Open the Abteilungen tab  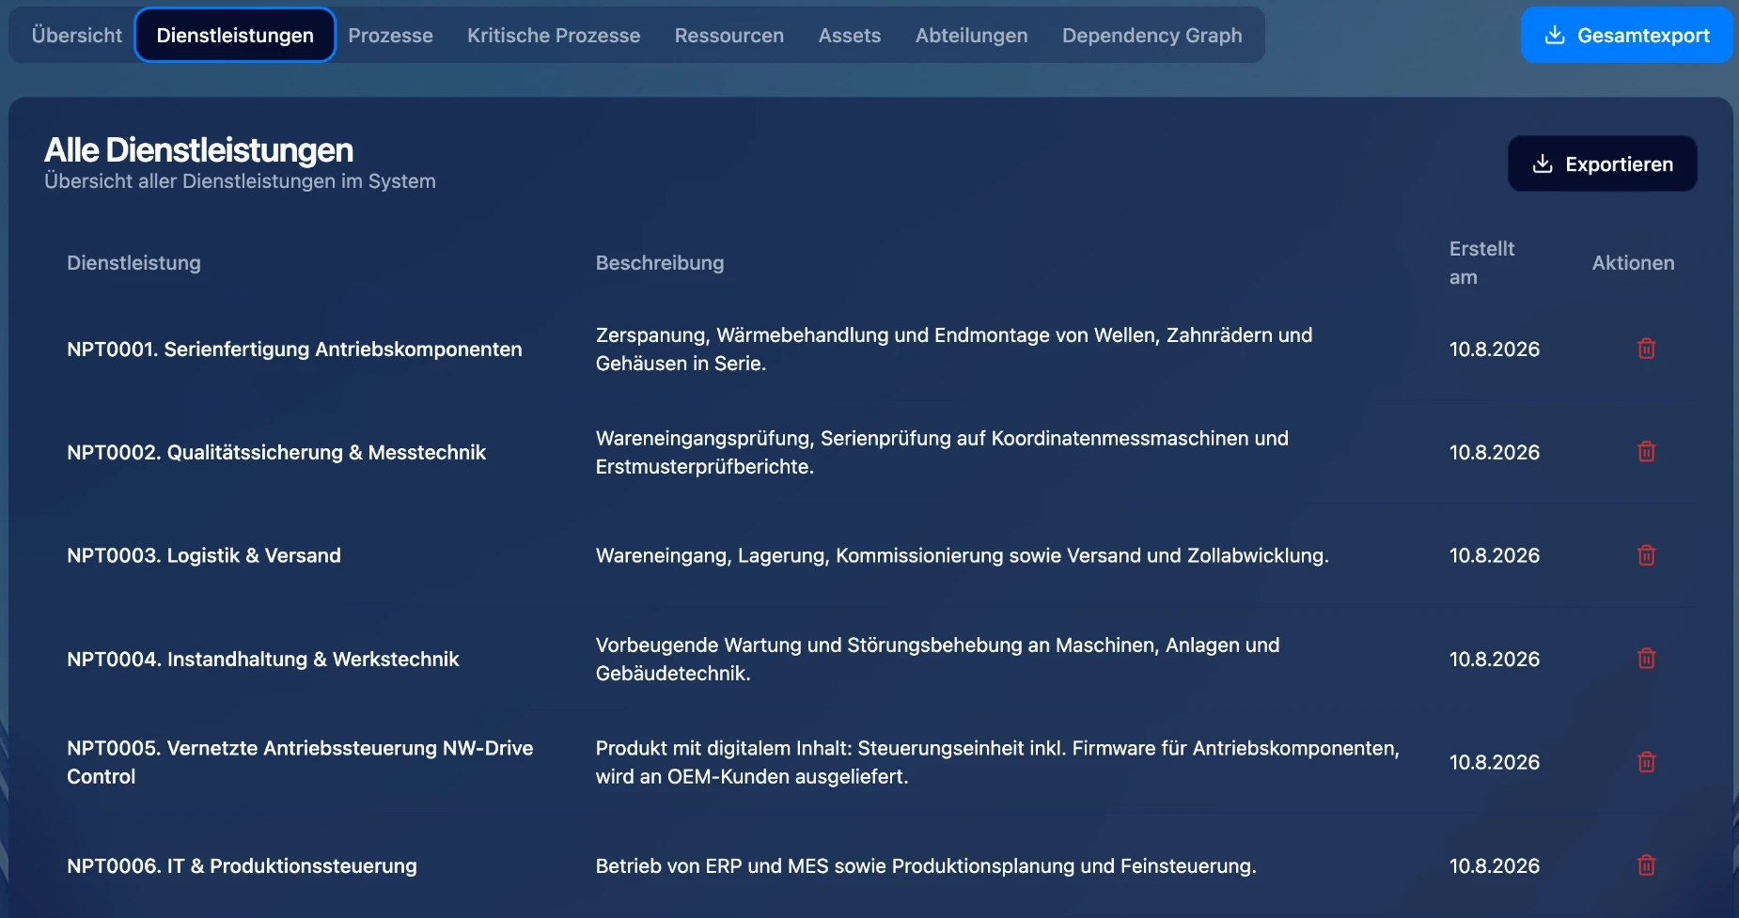point(971,35)
